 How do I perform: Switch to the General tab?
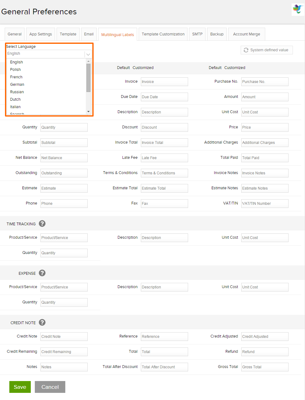point(15,34)
